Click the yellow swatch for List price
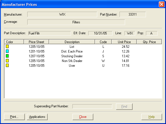Screen dimensions: 166x124 (7, 46)
